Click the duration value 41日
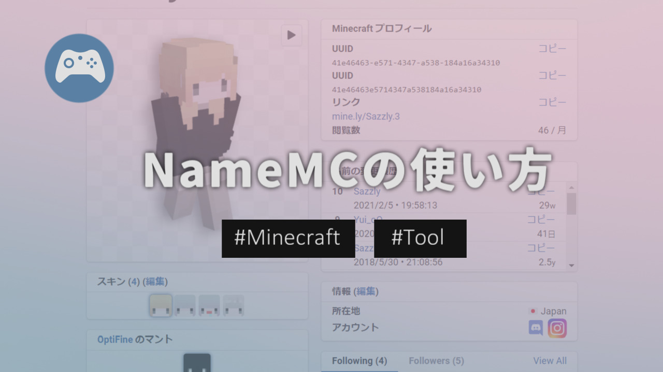The width and height of the screenshot is (663, 372). 546,234
